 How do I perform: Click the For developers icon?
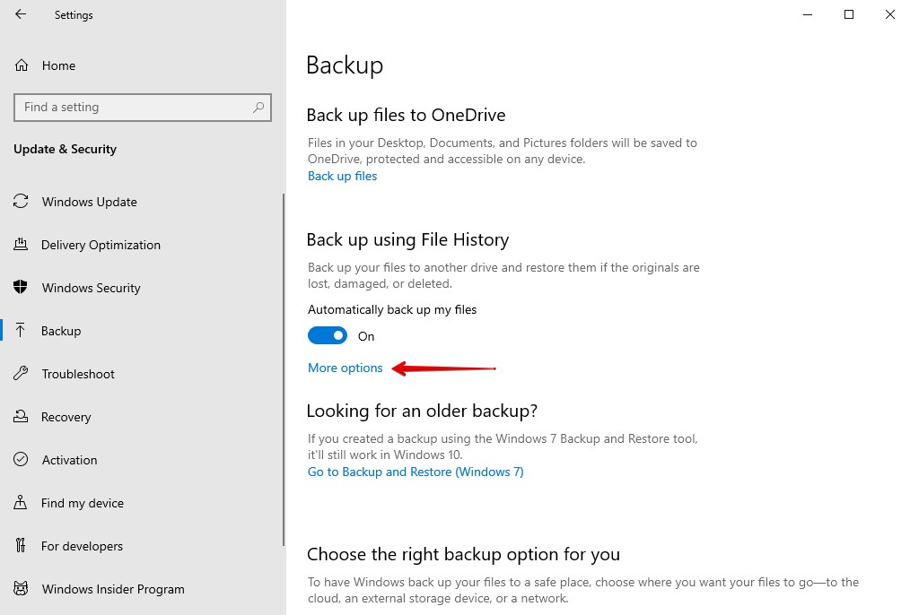tap(21, 546)
